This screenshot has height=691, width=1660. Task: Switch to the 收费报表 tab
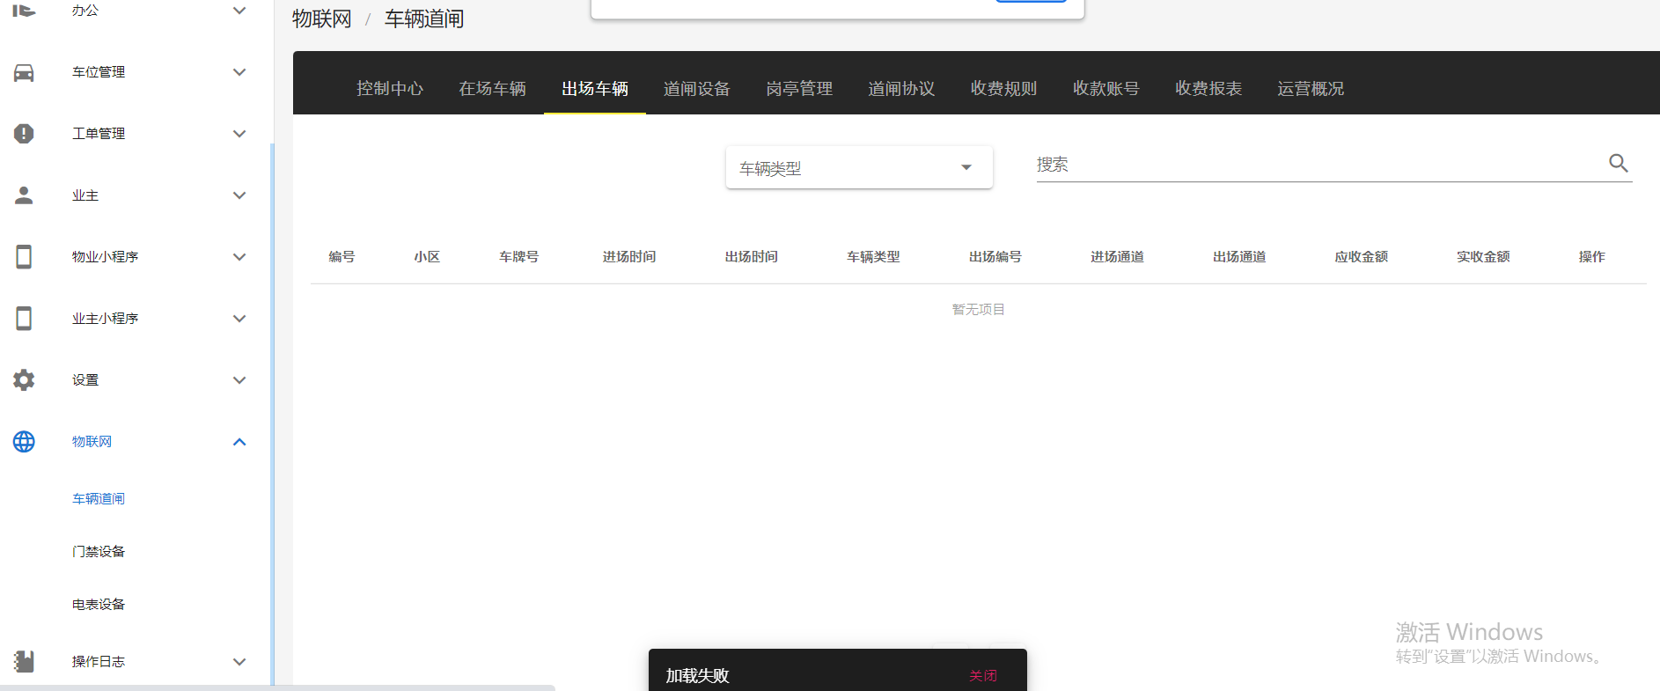(1208, 88)
